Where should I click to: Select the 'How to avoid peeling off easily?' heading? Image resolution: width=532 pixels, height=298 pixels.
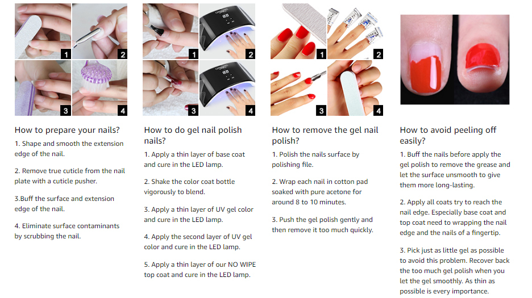tap(448, 135)
